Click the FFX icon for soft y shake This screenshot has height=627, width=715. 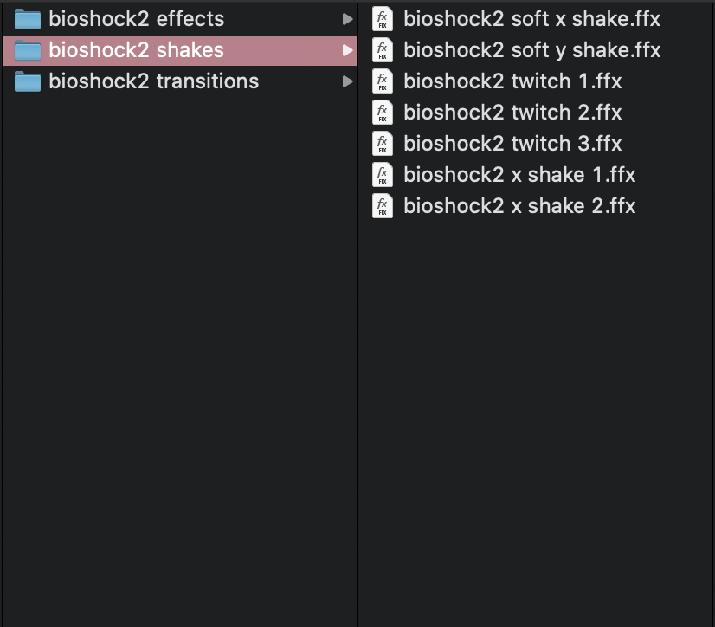pyautogui.click(x=383, y=50)
